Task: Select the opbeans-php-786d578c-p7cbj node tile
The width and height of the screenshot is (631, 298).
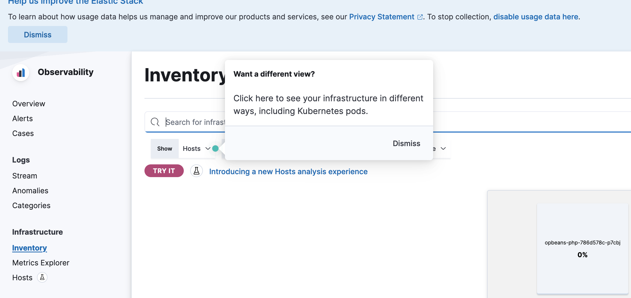Action: (582, 249)
